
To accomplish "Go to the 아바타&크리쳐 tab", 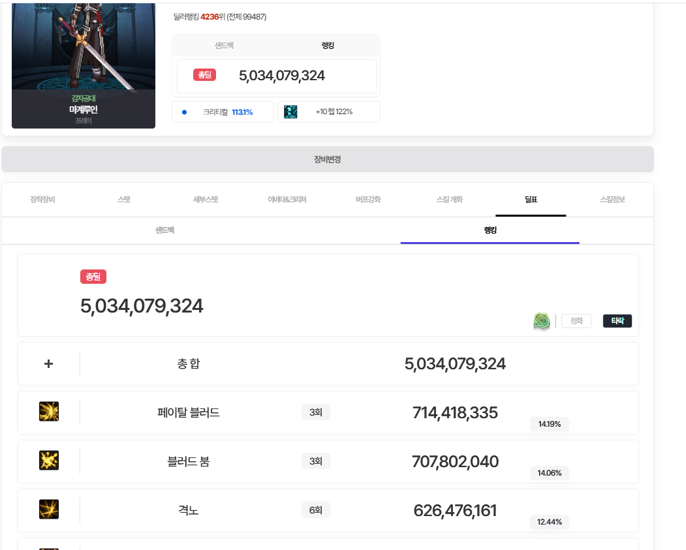I will (x=287, y=200).
